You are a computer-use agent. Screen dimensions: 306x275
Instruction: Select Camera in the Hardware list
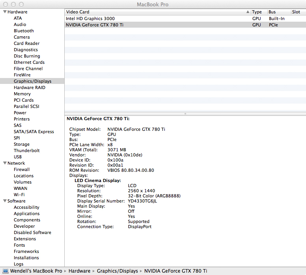coord(22,37)
